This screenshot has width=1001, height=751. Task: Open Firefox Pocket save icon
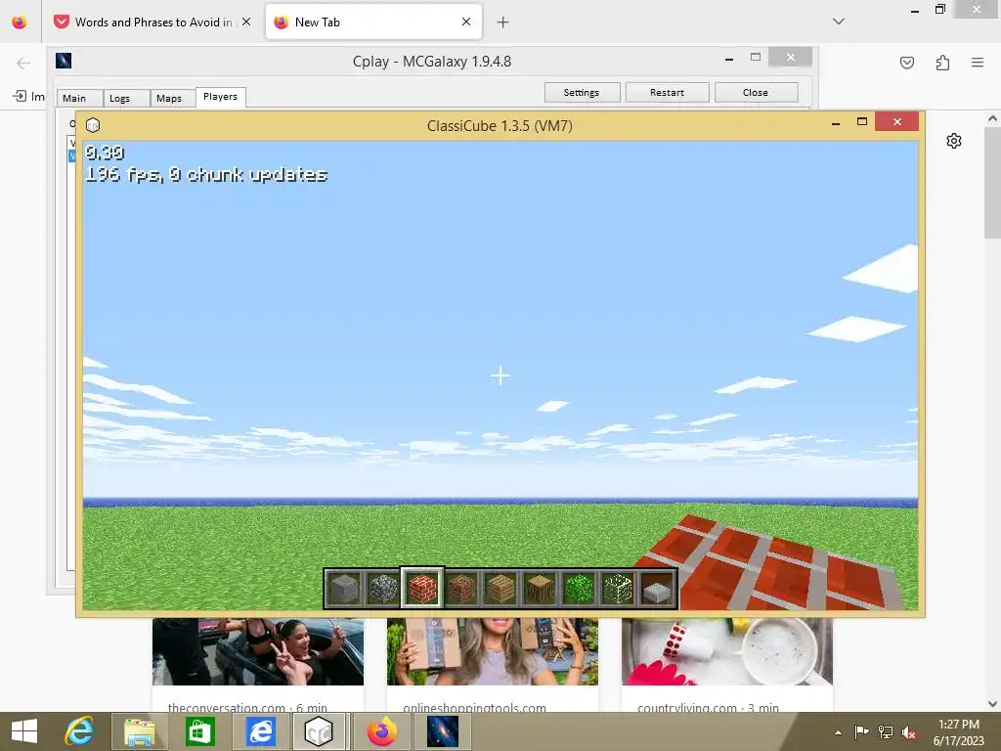(x=907, y=63)
